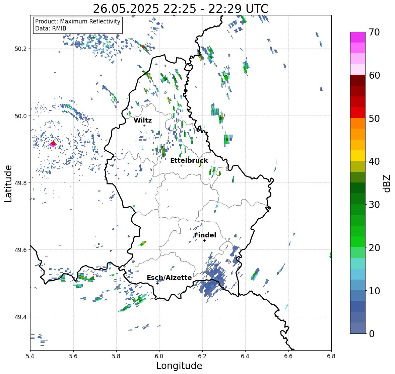Image resolution: width=395 pixels, height=374 pixels.
Task: Click the longitude tick label 6.0
Action: pyautogui.click(x=159, y=356)
